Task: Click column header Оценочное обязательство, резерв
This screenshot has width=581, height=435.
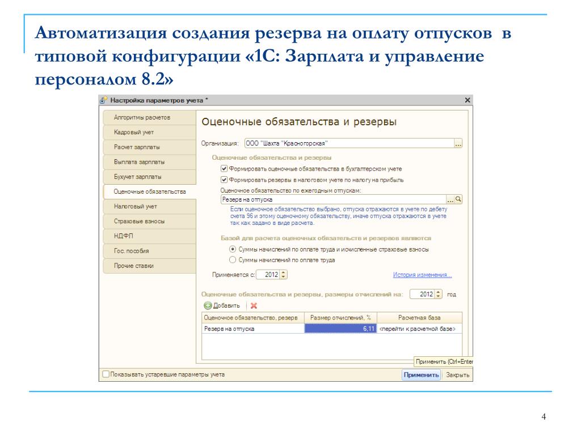Action: [x=252, y=318]
